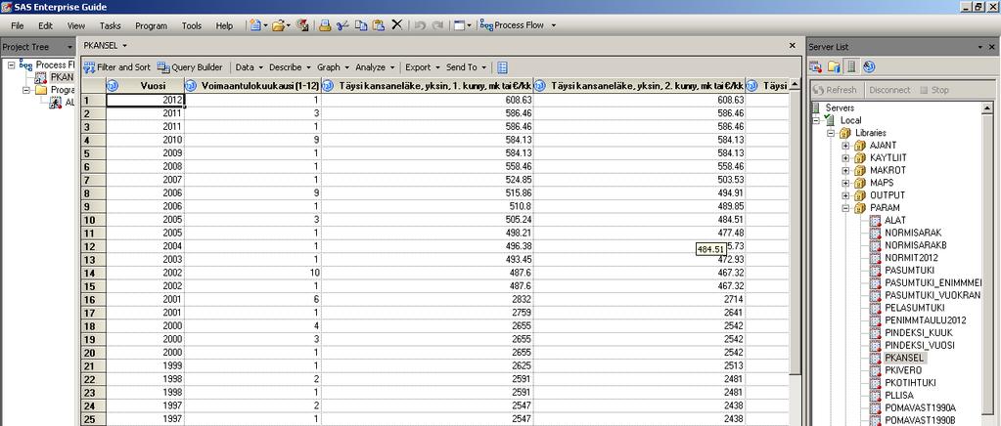Image resolution: width=1001 pixels, height=426 pixels.
Task: Open the Query Builder
Action: click(x=190, y=67)
